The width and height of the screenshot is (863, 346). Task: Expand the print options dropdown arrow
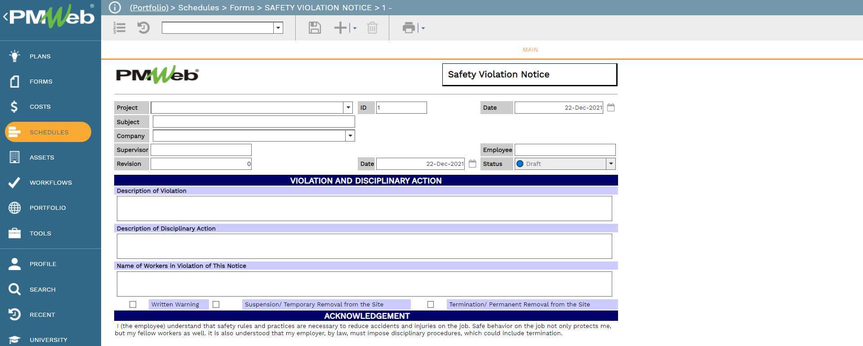[423, 28]
